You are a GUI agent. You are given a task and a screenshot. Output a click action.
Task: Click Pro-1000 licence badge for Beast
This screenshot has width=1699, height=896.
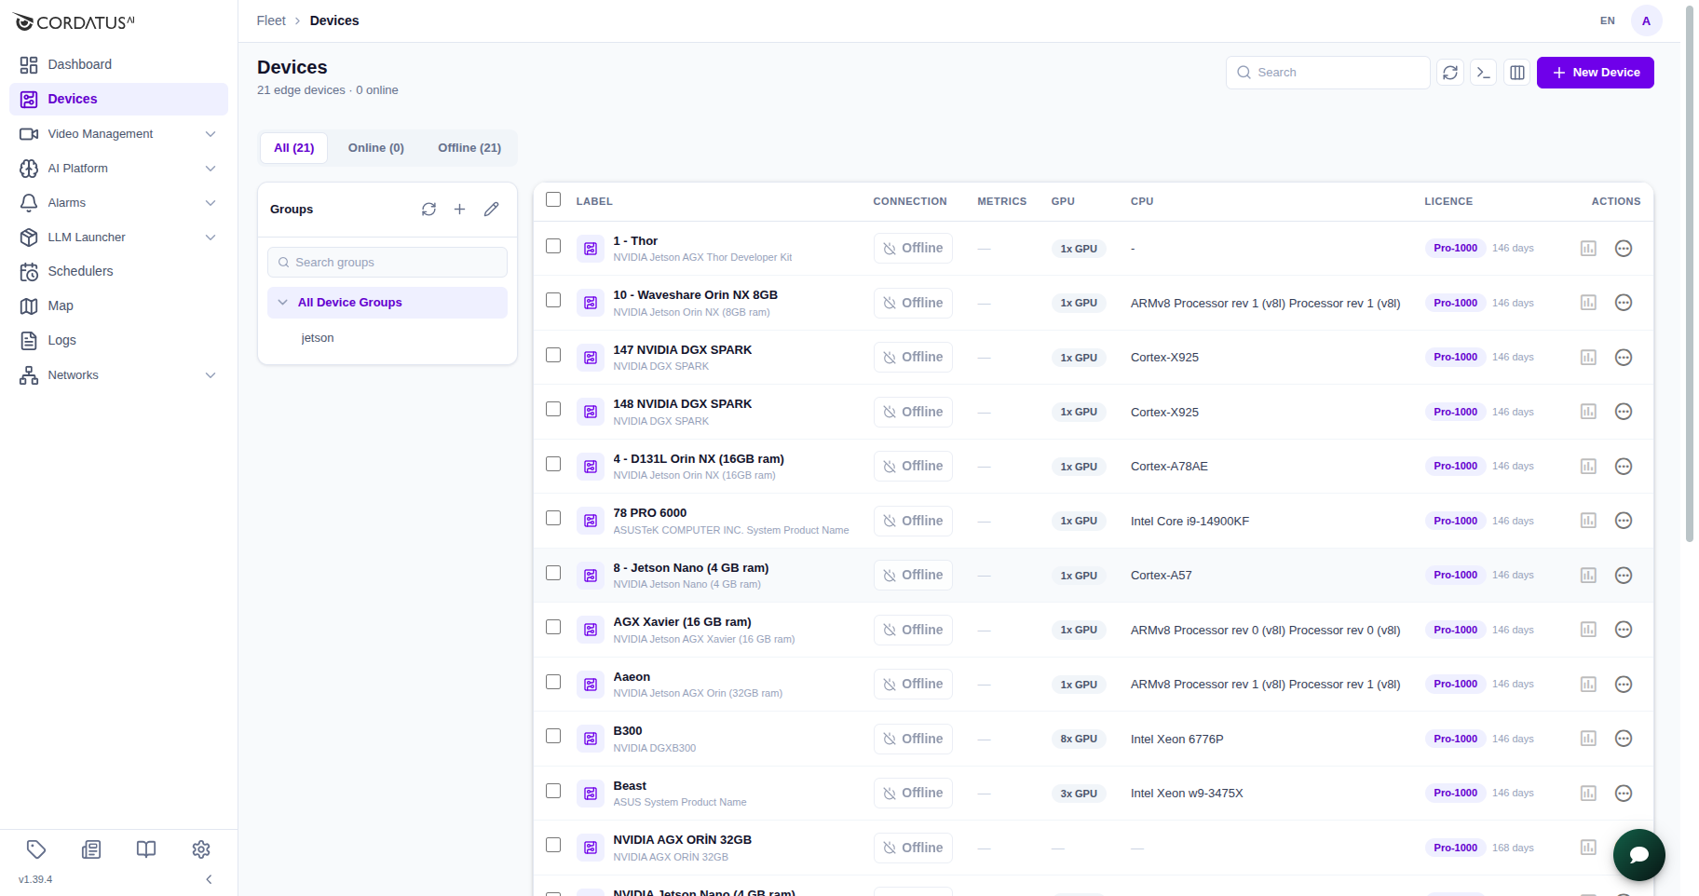click(1456, 794)
